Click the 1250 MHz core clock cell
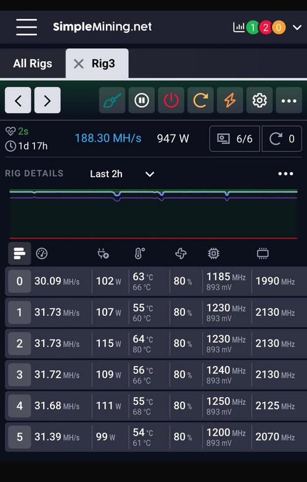Screen dimensions: 307x482 (x=226, y=402)
